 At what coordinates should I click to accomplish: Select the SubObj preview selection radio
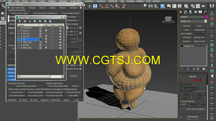(x=189, y=104)
